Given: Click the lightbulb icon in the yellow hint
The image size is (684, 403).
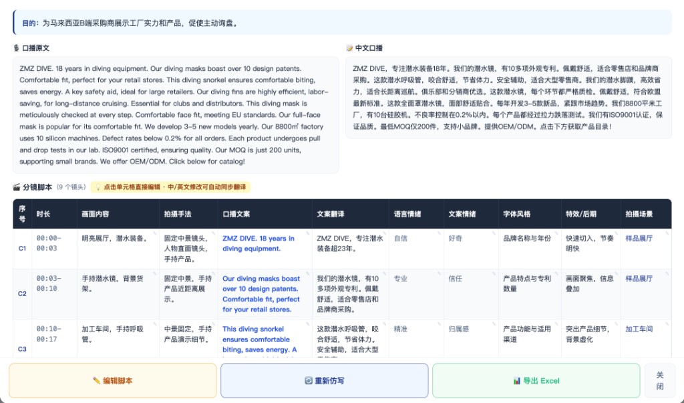Looking at the screenshot, I should 98,187.
